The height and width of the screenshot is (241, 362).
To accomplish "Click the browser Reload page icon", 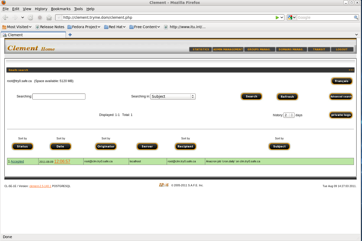I will [x=30, y=17].
